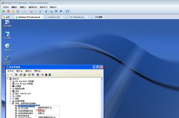This screenshot has height=118, width=179.
Task: Click the take snapshot icon
Action: (x=31, y=11)
